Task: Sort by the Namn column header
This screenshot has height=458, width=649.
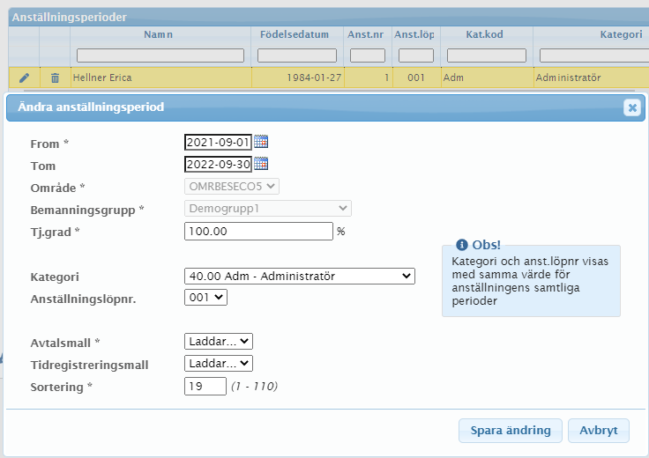Action: tap(159, 34)
